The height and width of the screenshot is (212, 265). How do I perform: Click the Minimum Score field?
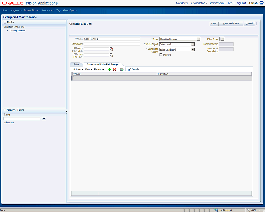pos(226,44)
